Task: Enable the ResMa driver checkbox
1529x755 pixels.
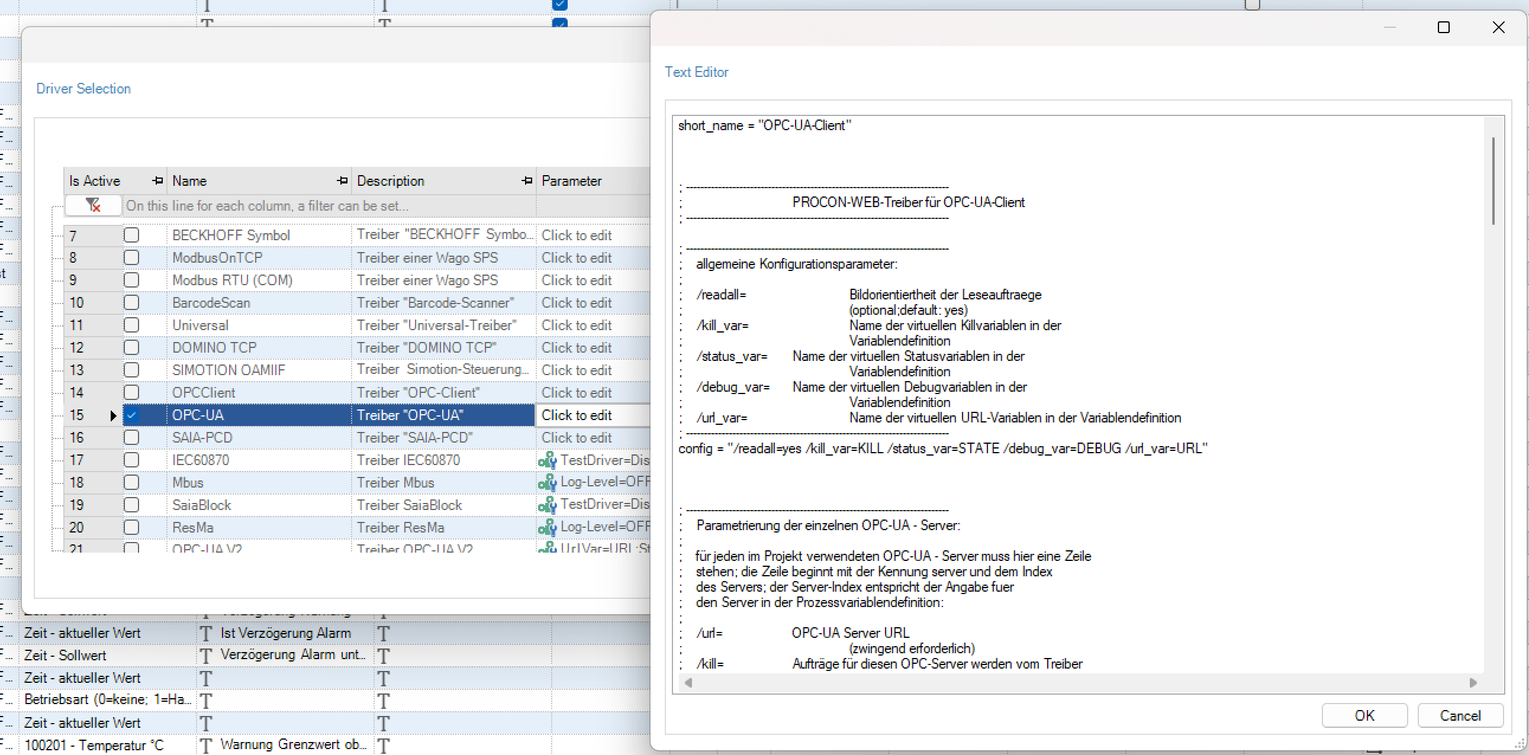Action: point(132,528)
